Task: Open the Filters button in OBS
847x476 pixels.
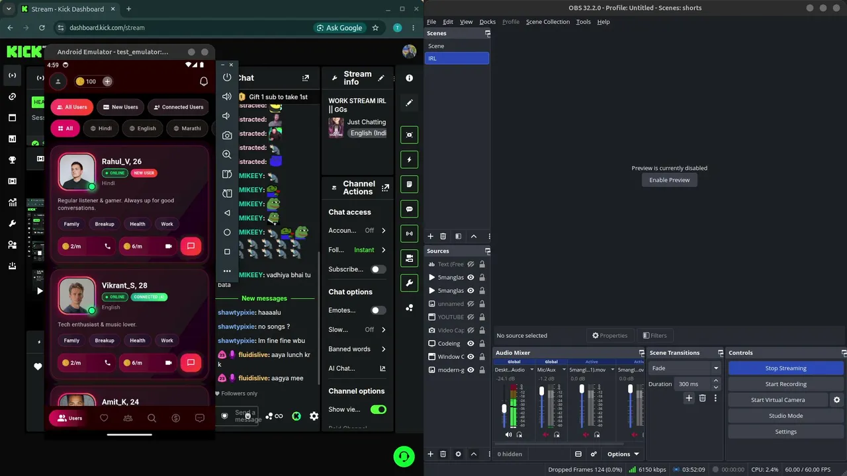Action: (x=654, y=336)
